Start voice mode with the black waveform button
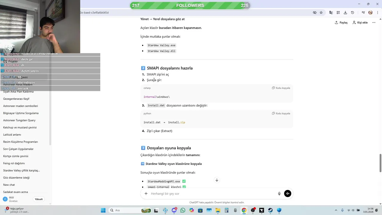The image size is (382, 215). [287, 193]
